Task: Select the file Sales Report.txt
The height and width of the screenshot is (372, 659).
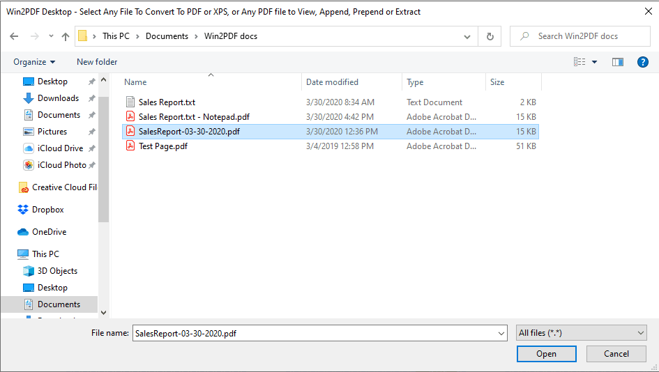Action: (x=167, y=102)
